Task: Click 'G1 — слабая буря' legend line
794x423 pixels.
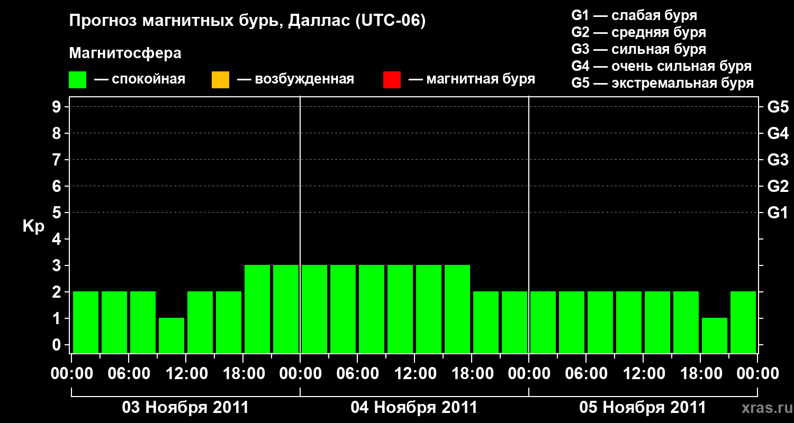Action: [634, 15]
